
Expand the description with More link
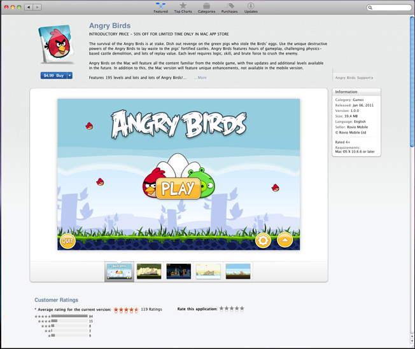200,78
